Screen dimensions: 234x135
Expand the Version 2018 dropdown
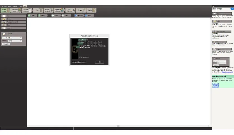[15, 41]
